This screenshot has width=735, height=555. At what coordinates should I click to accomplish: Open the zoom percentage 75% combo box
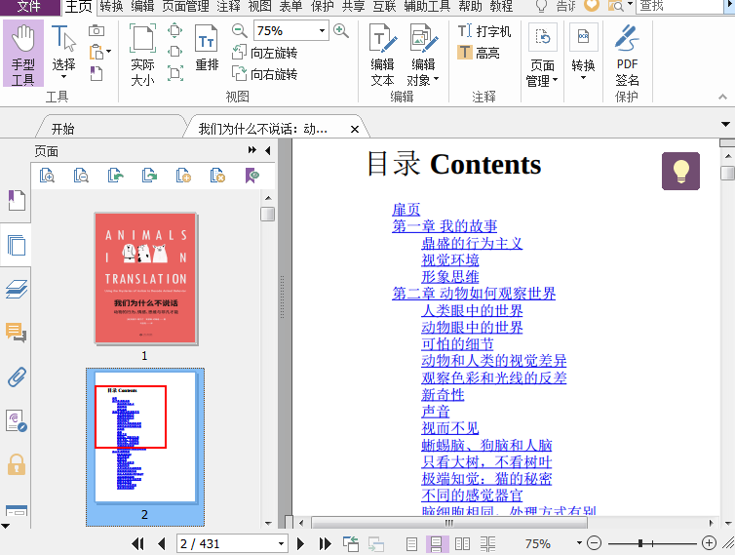click(291, 31)
